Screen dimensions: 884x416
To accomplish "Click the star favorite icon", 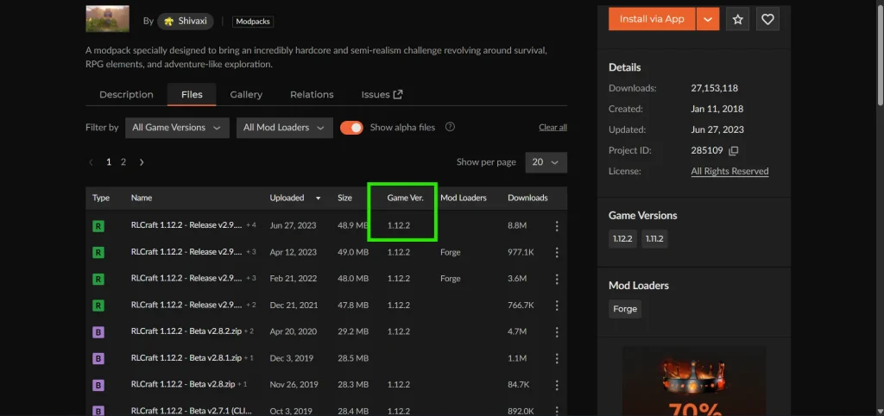I will pos(737,19).
